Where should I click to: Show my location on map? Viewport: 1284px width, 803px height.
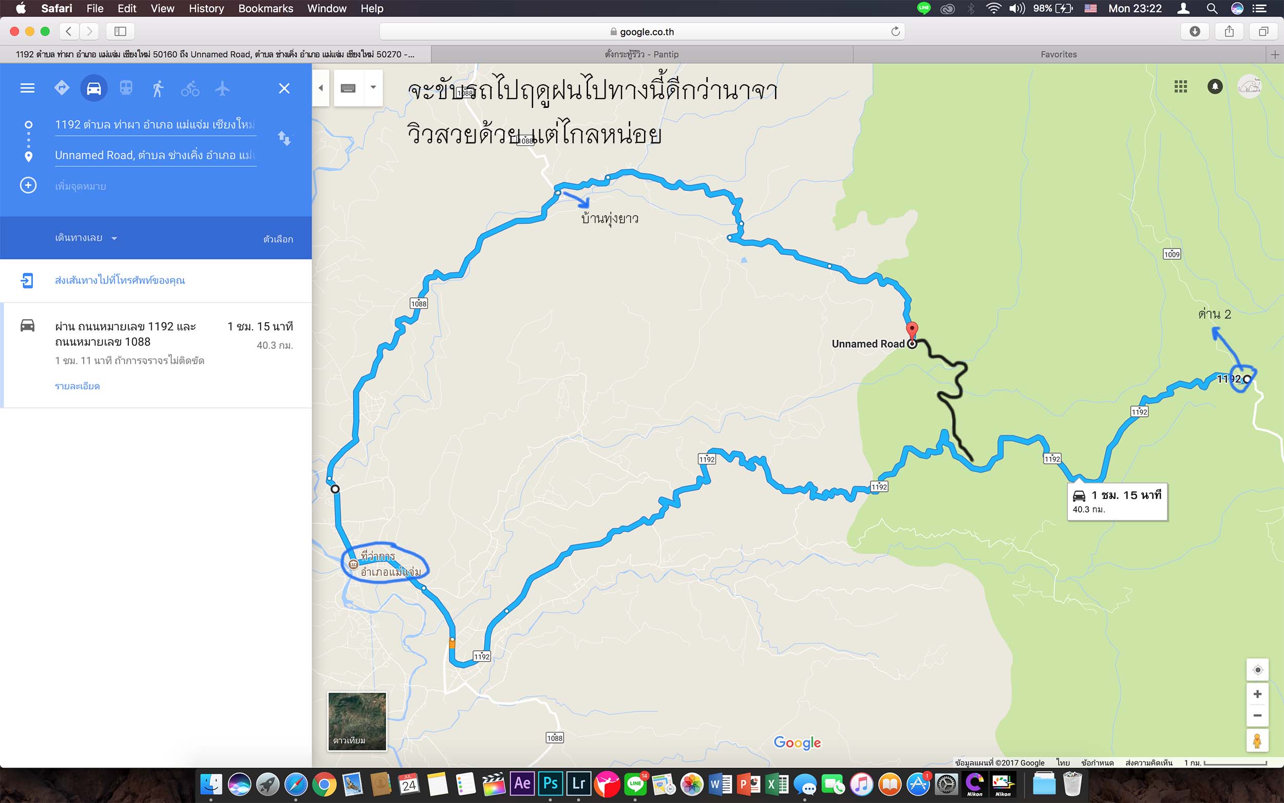(1257, 670)
